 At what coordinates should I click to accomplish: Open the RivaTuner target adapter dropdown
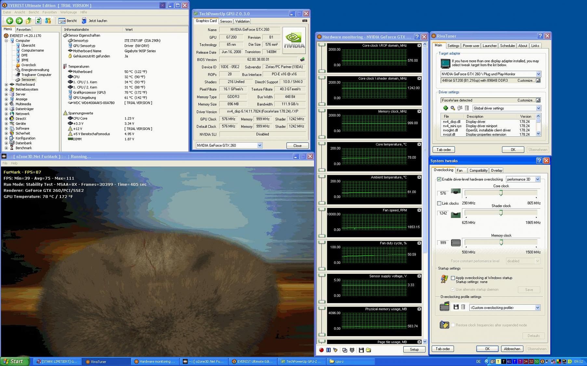[x=538, y=74]
